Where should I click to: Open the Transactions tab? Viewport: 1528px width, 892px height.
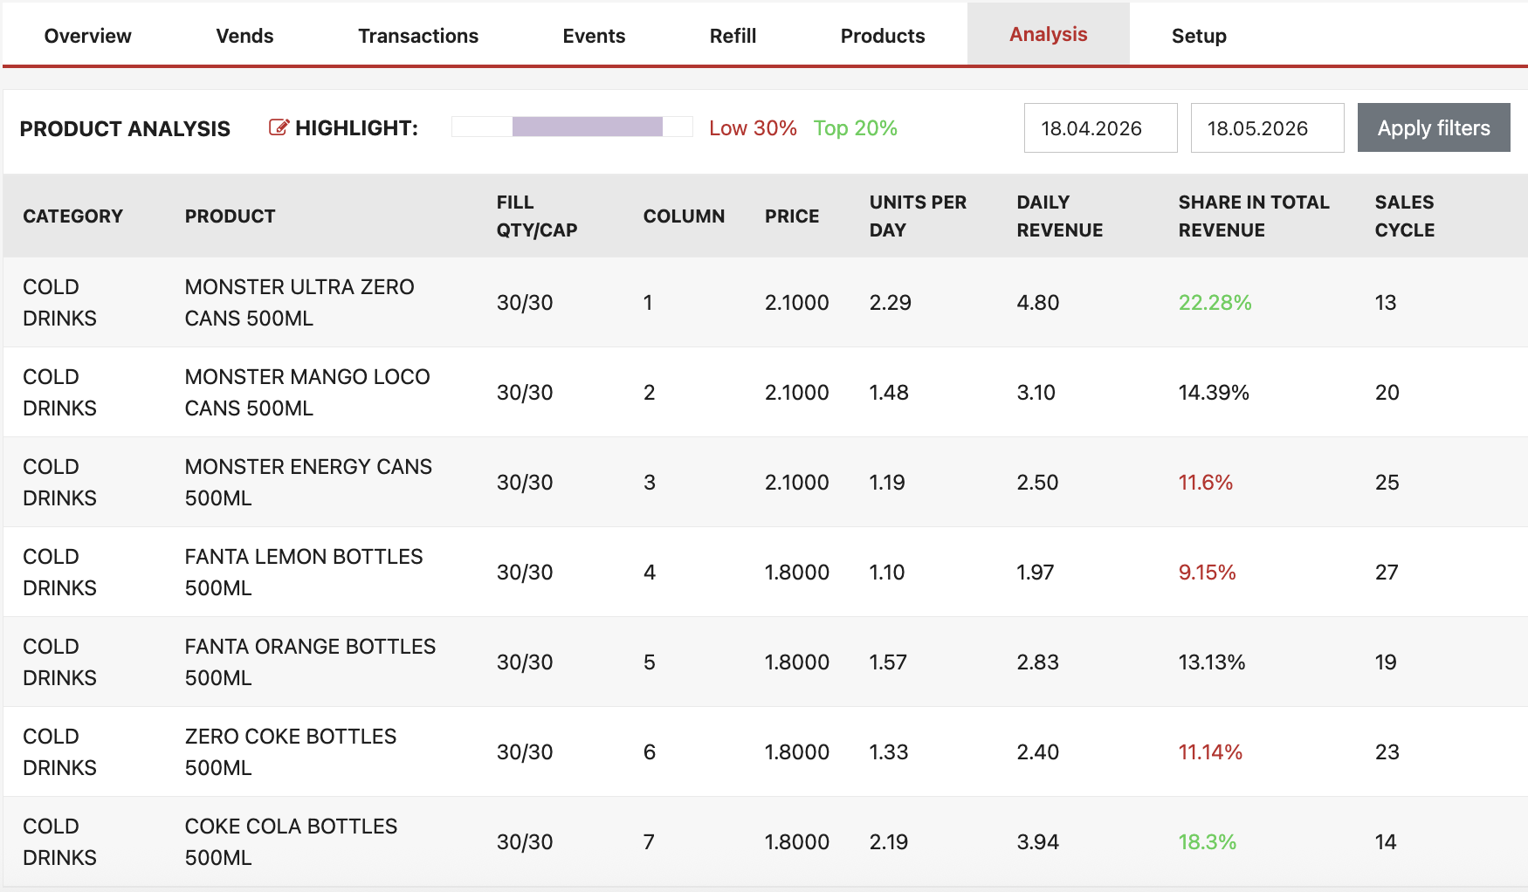(418, 36)
